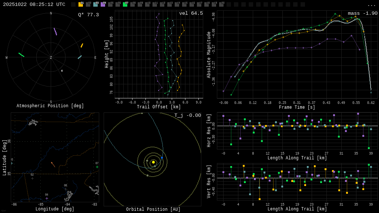The width and height of the screenshot is (379, 213).
Task: Click the station 07 green cross on map
Action: coord(97,167)
